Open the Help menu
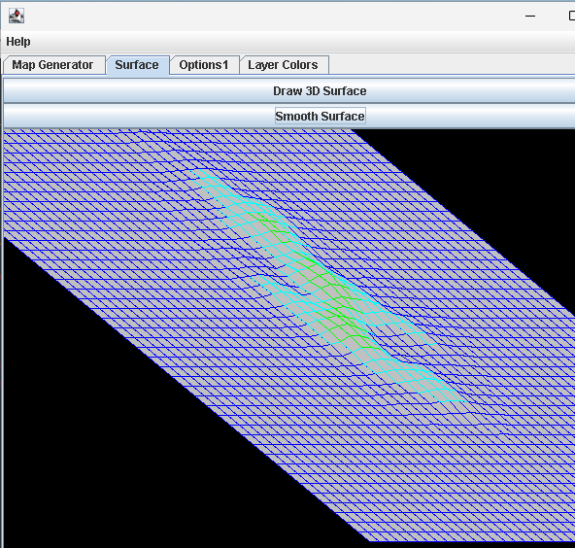Image resolution: width=575 pixels, height=548 pixels. click(x=17, y=42)
